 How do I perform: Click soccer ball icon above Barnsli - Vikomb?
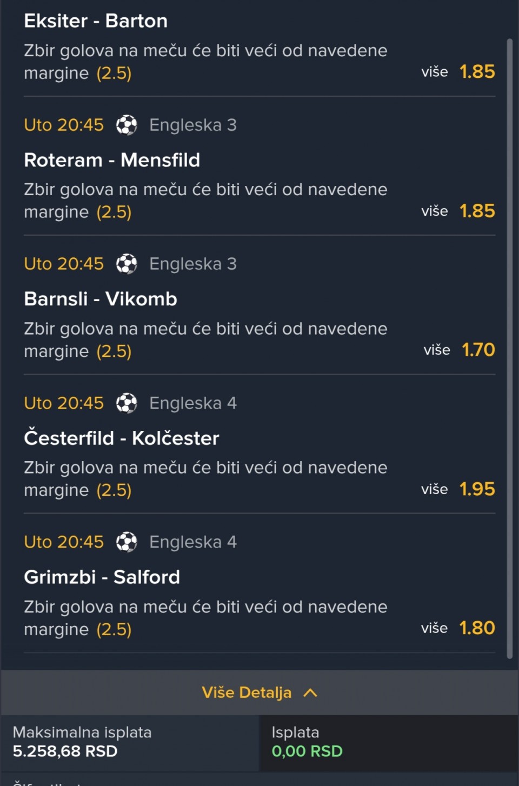pos(127,264)
